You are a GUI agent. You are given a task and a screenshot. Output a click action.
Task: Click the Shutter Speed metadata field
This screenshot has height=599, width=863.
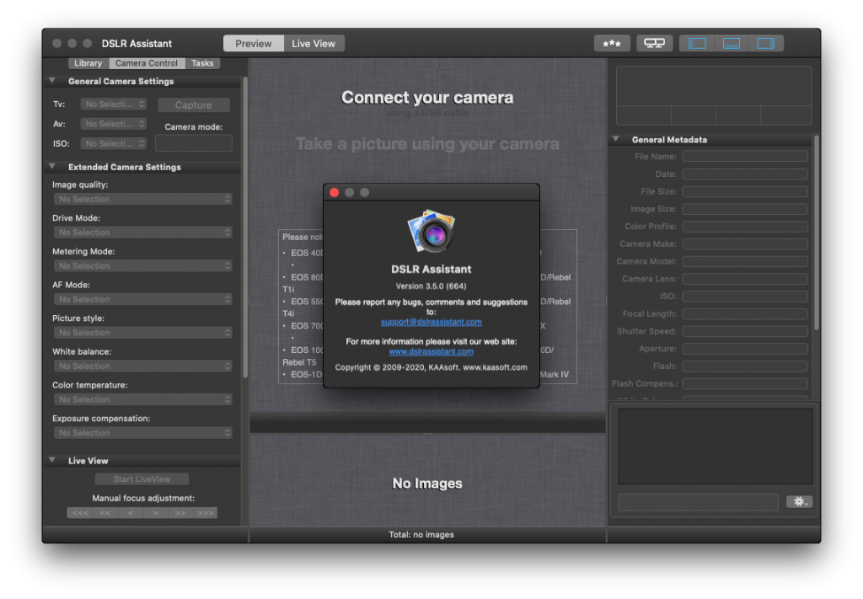click(745, 331)
